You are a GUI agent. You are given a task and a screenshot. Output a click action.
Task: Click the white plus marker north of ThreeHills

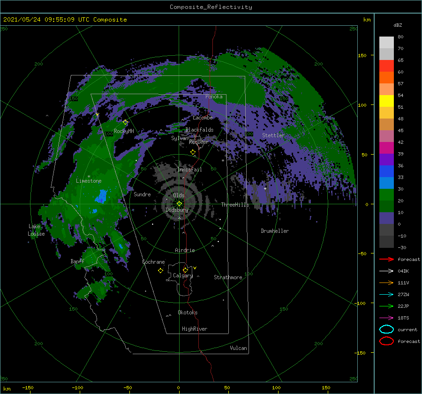[265, 188]
